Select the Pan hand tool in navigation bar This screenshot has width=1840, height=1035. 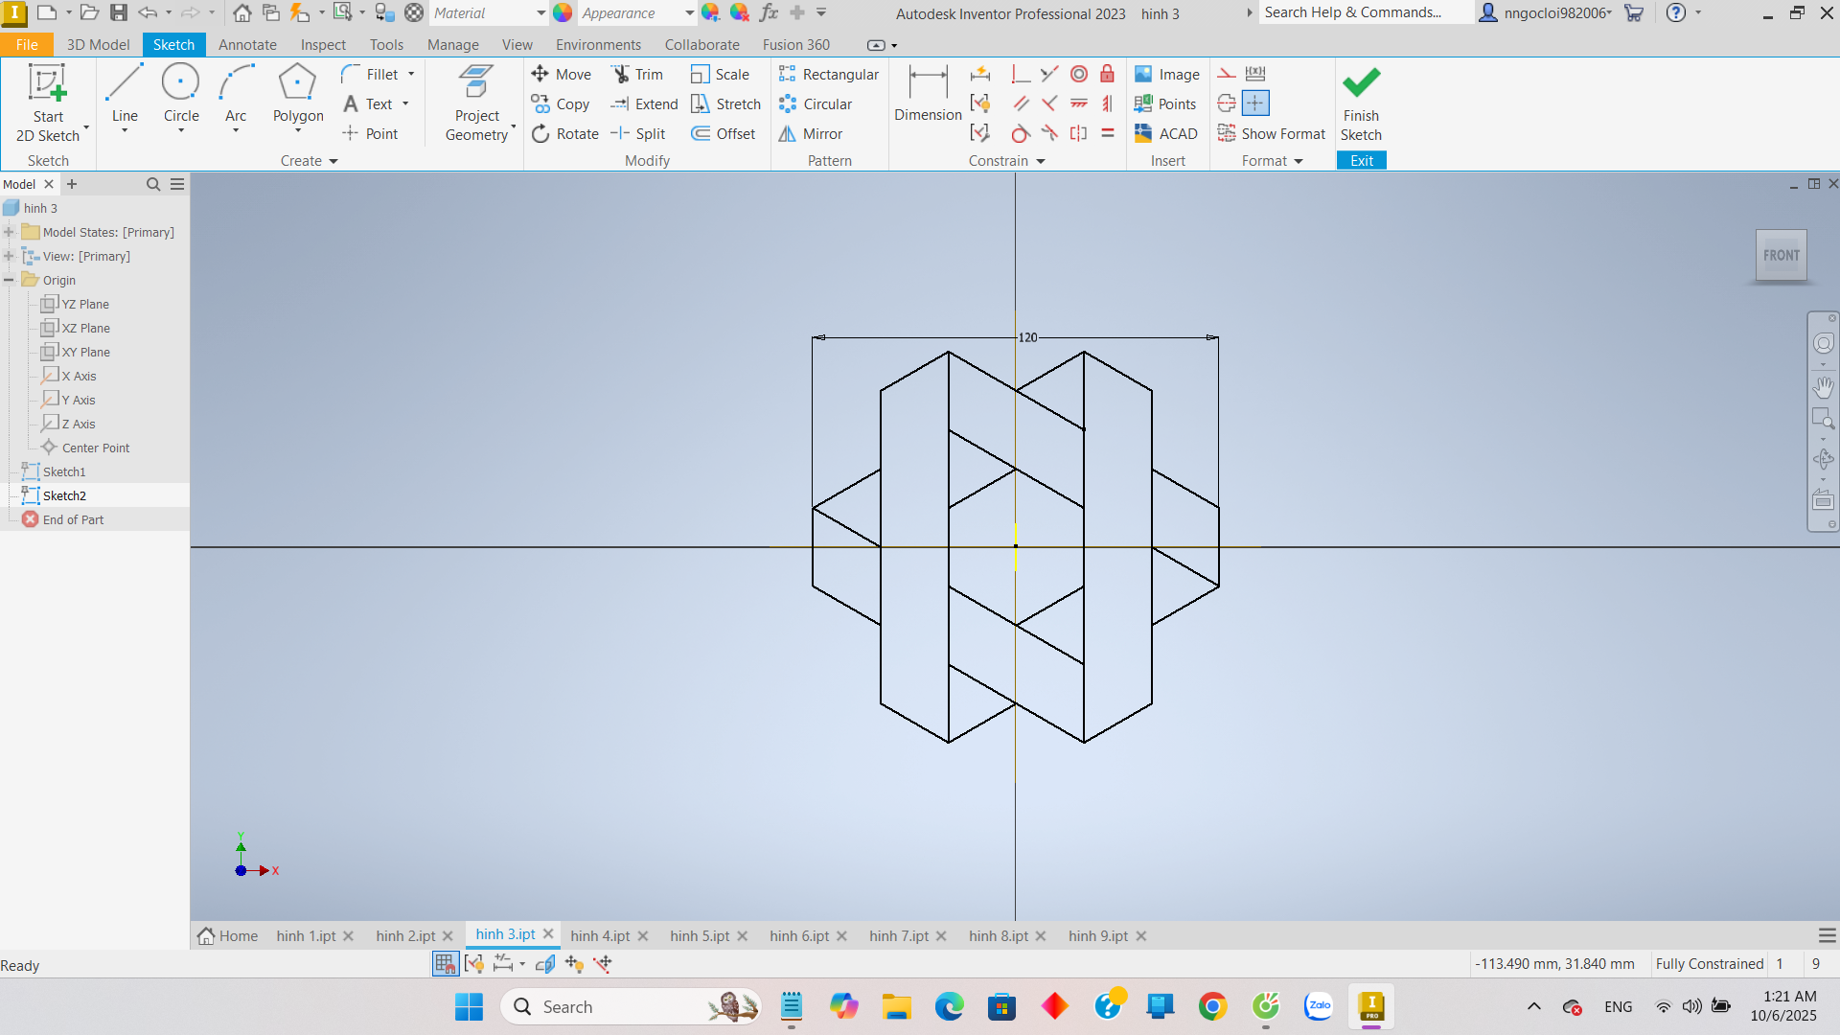click(x=1823, y=387)
